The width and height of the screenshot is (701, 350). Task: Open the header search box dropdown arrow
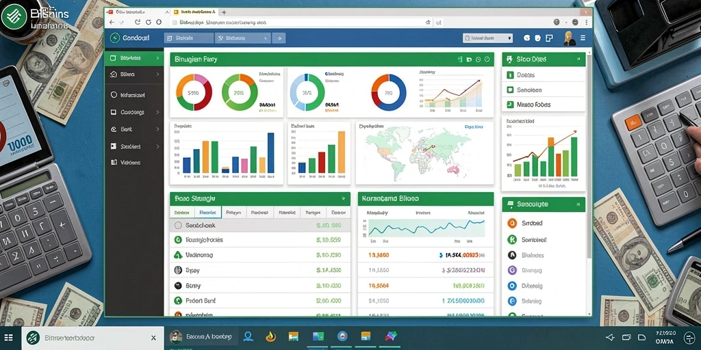pos(509,39)
